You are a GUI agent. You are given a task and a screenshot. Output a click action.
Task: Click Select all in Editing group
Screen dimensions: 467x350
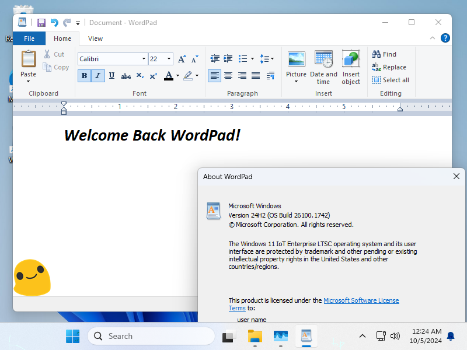coord(391,80)
